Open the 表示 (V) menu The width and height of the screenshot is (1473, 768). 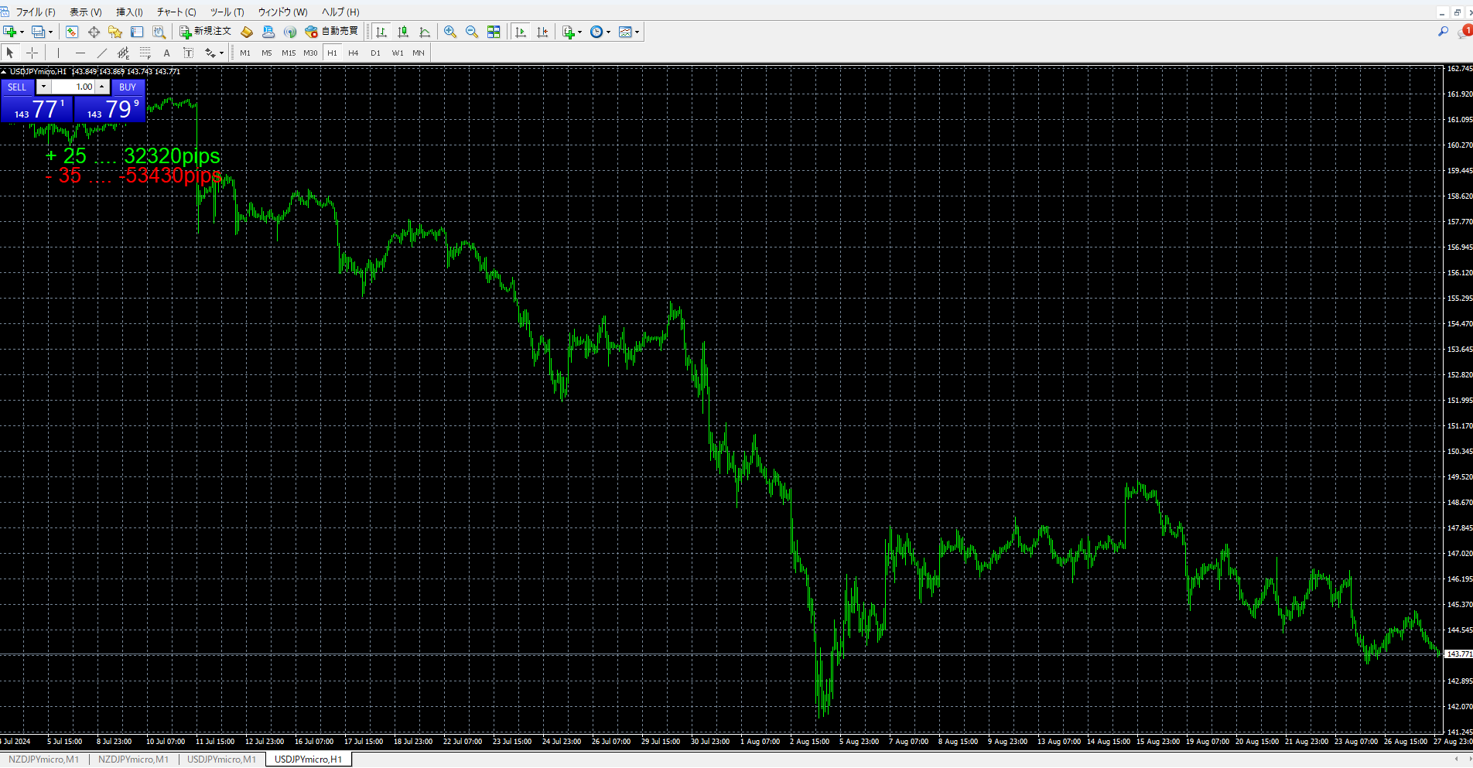point(85,12)
